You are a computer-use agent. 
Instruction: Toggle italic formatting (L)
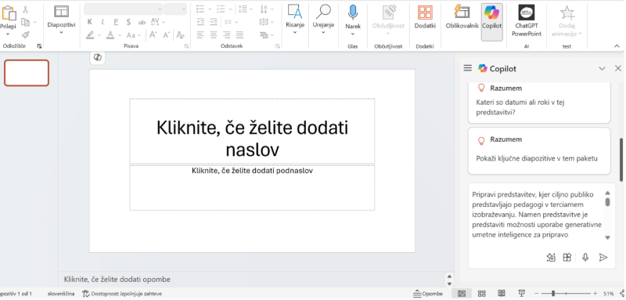[103, 22]
